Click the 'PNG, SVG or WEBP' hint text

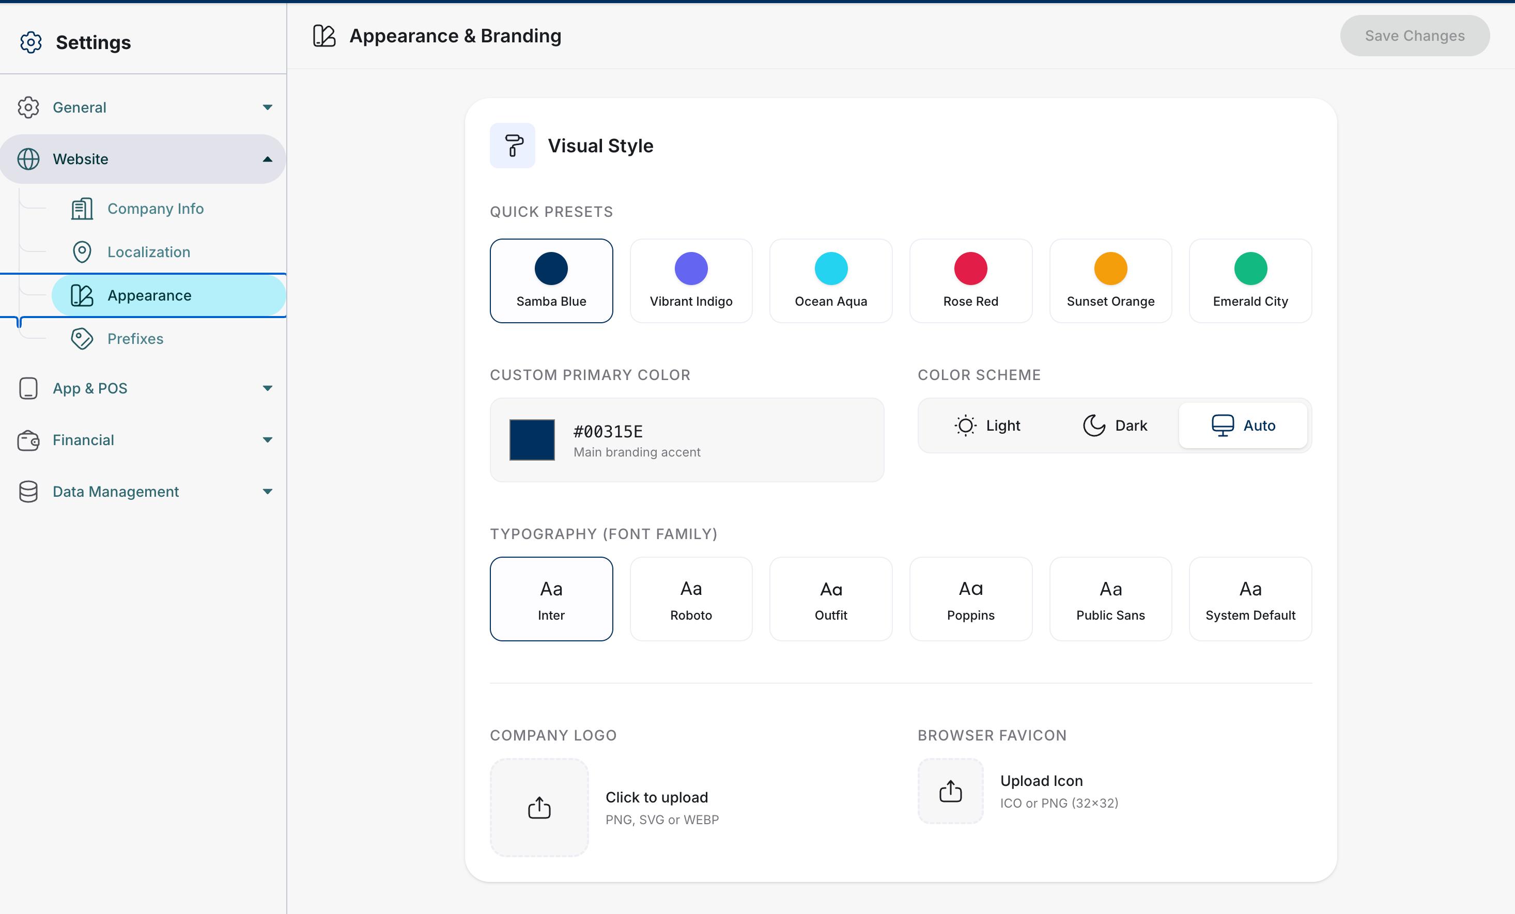(x=662, y=820)
